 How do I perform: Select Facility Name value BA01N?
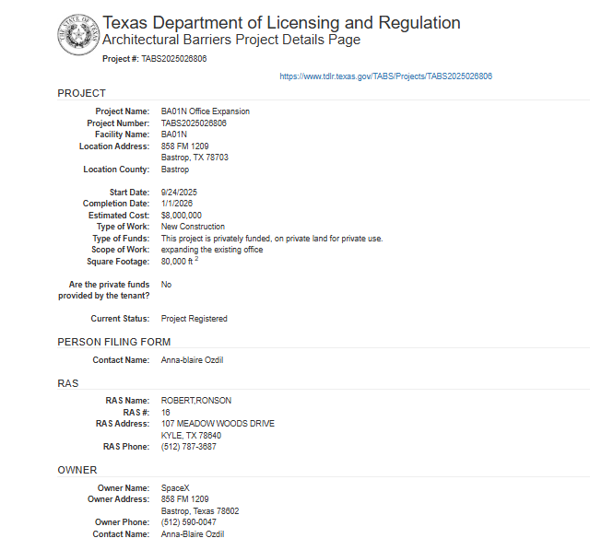pyautogui.click(x=174, y=135)
